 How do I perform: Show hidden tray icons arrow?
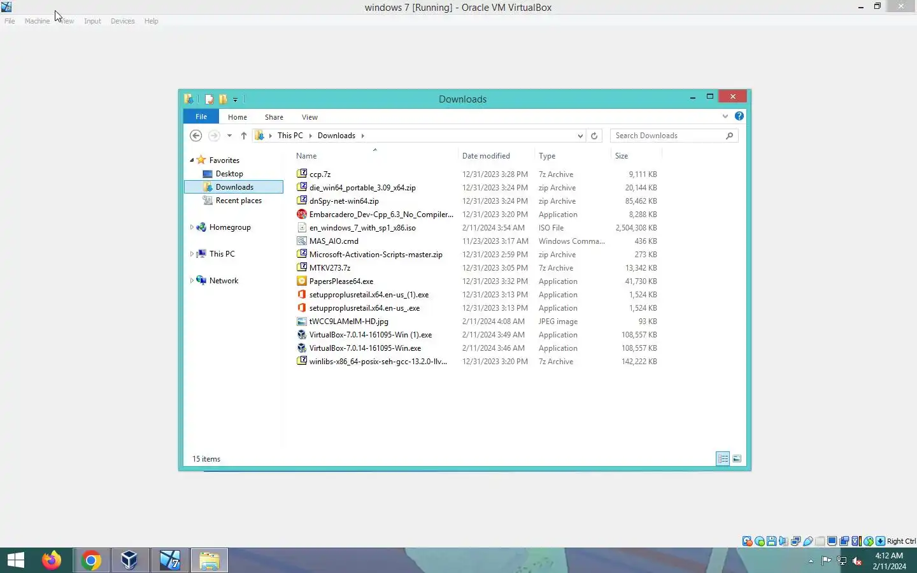point(811,561)
